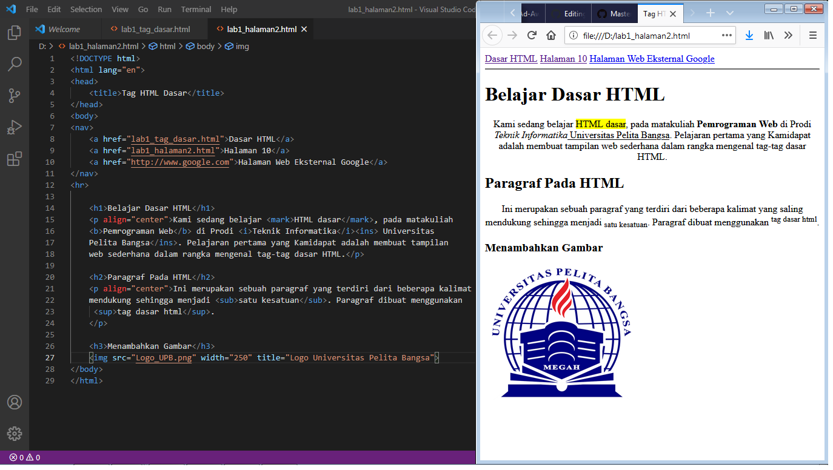
Task: Open the Source Control view
Action: click(x=15, y=96)
